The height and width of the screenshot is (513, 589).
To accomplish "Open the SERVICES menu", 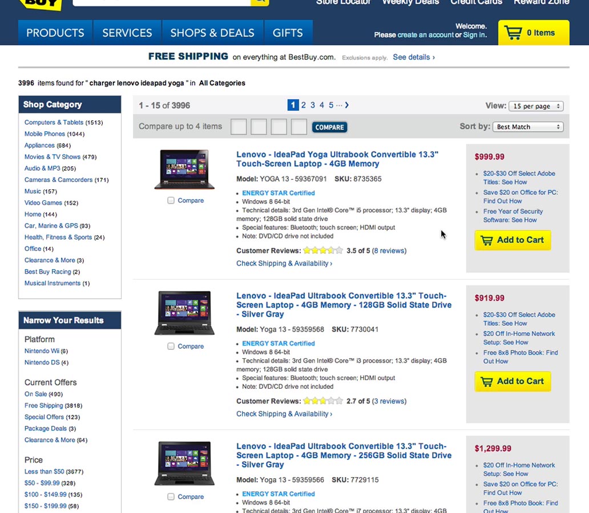I will click(127, 33).
